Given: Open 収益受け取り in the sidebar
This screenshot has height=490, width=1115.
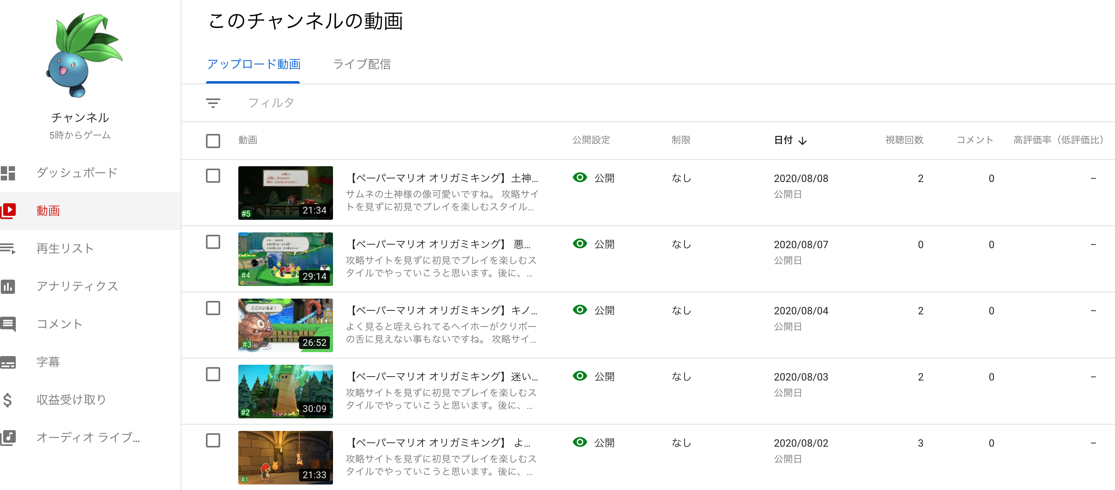Looking at the screenshot, I should [x=71, y=400].
